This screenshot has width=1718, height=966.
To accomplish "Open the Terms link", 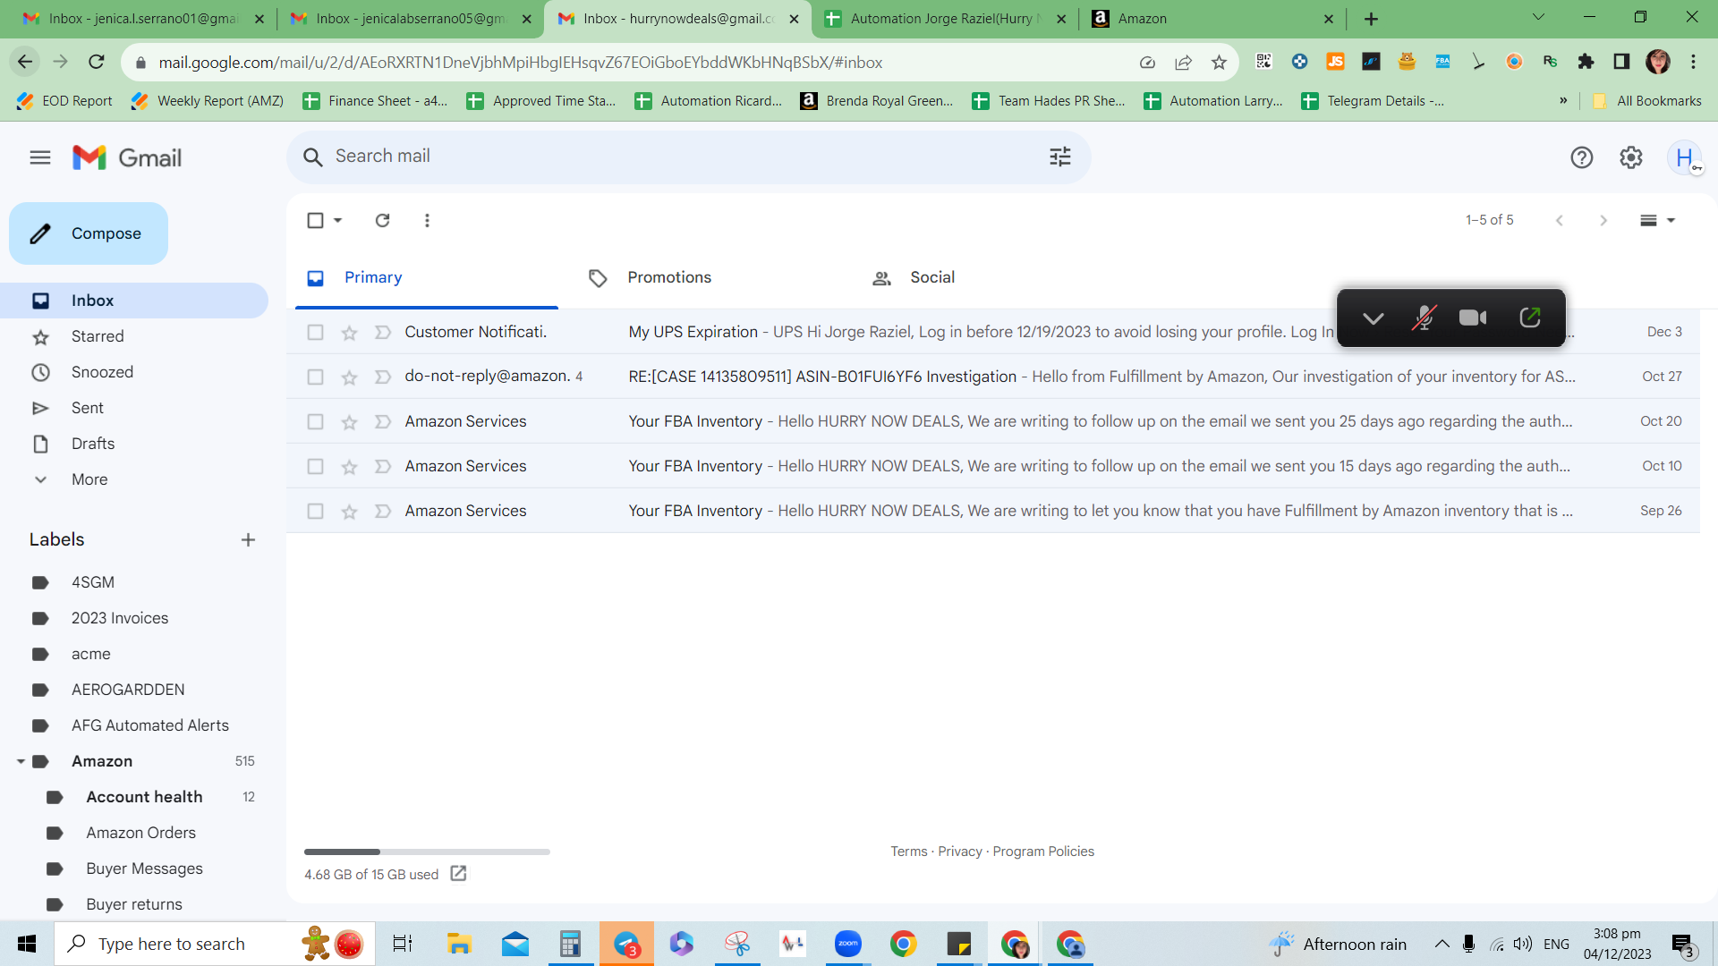I will [909, 852].
